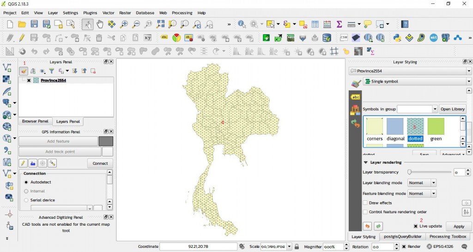Open the Identify Features tool
Screen dimensions: 473x252
pos(242,24)
